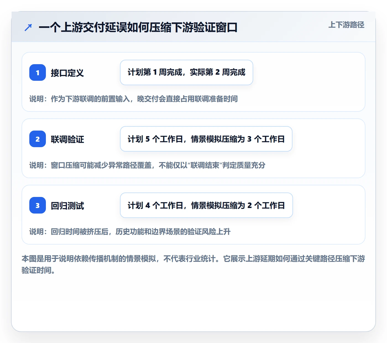The image size is (387, 343).
Task: Click the 计划 5 个工作日 compressed to 3 box
Action: 206,139
